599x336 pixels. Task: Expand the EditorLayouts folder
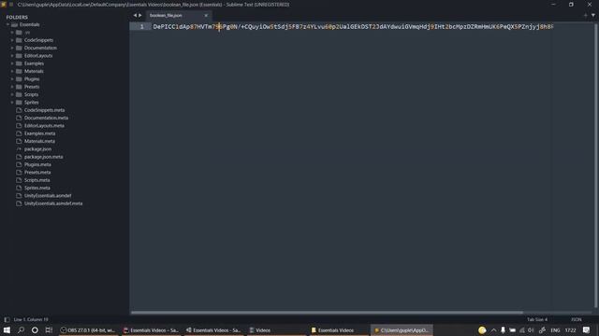pyautogui.click(x=12, y=56)
